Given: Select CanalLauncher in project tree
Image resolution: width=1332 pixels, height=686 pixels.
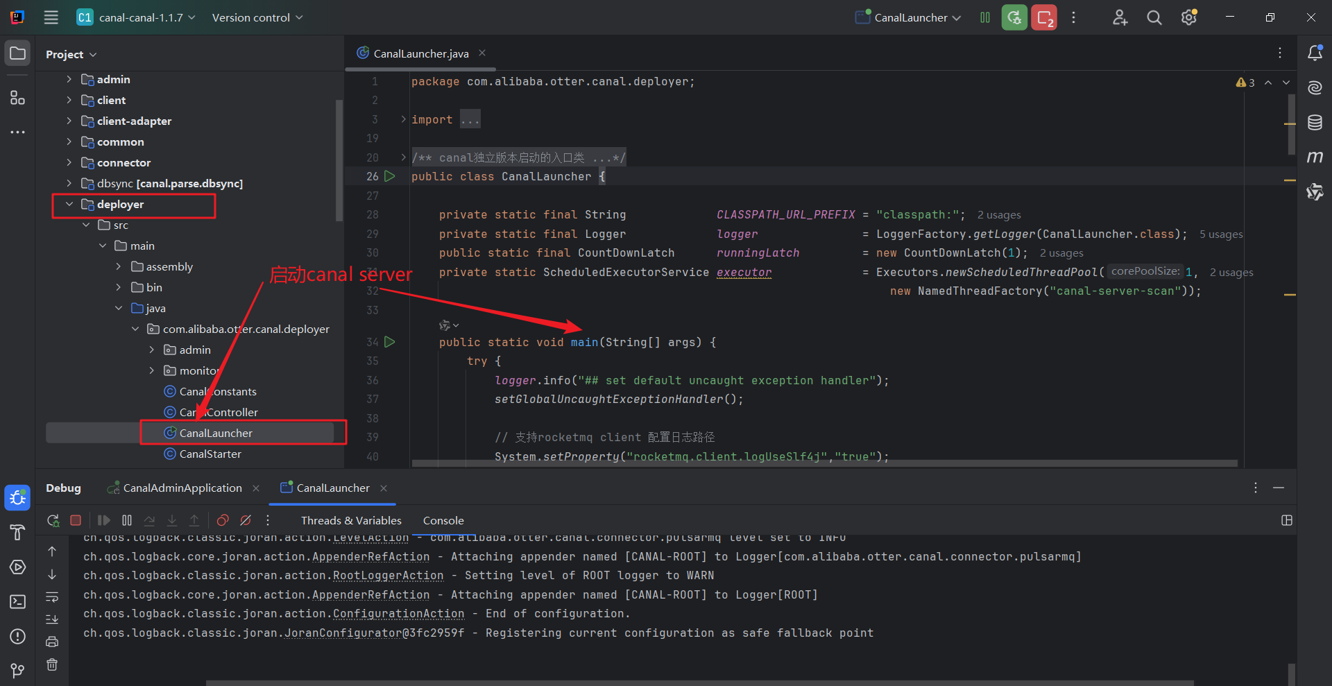Looking at the screenshot, I should tap(216, 433).
